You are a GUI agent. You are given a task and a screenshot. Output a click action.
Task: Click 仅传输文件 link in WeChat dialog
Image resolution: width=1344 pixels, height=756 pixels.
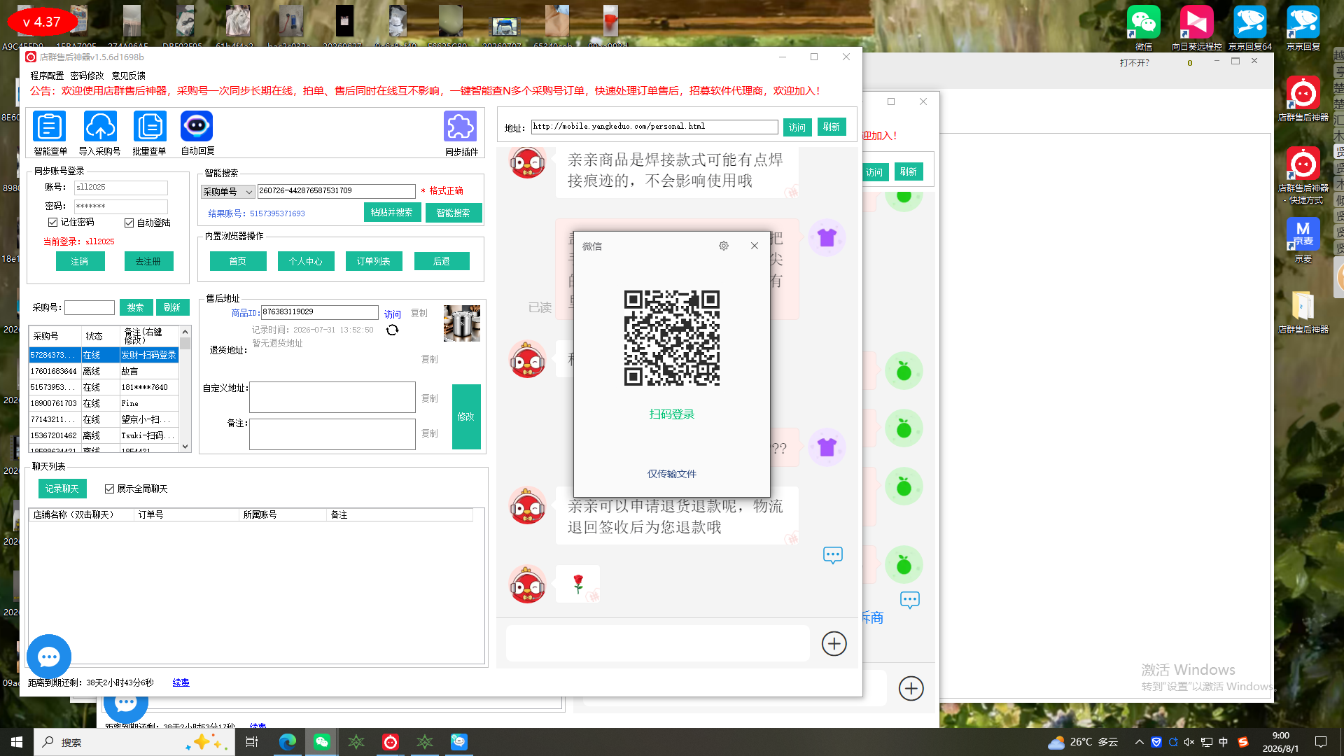(x=672, y=474)
